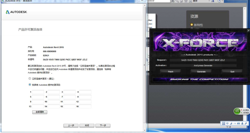Click activation code field 4
This screenshot has width=250, height=133.
(85, 92)
